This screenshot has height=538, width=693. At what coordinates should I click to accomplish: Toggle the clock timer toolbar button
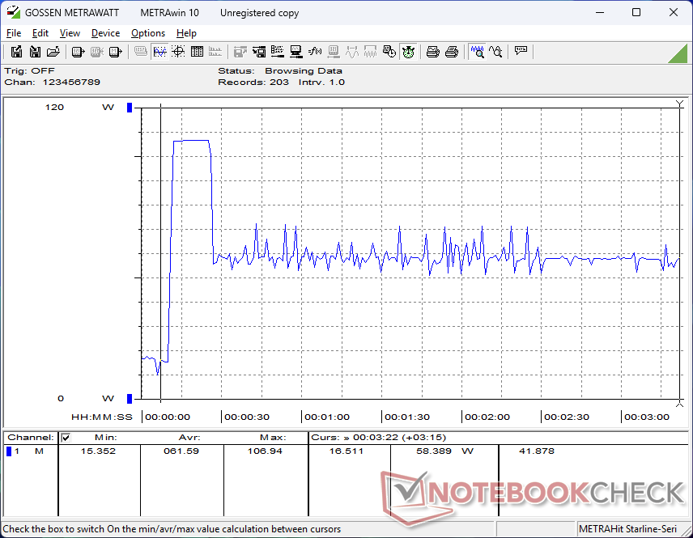click(408, 52)
